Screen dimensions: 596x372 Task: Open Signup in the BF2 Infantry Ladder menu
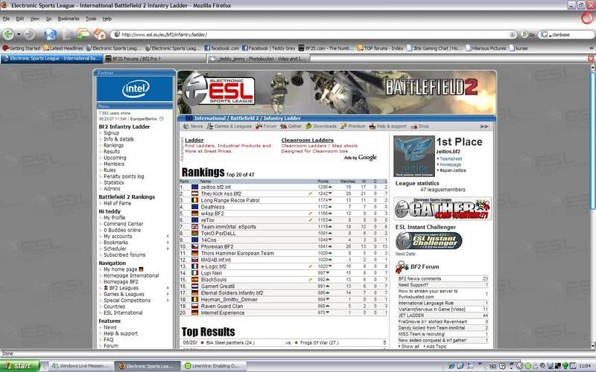tap(111, 133)
